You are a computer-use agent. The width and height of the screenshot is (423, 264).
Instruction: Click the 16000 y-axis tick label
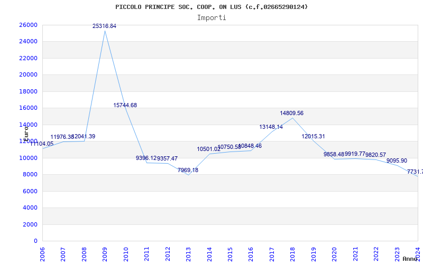[28, 108]
